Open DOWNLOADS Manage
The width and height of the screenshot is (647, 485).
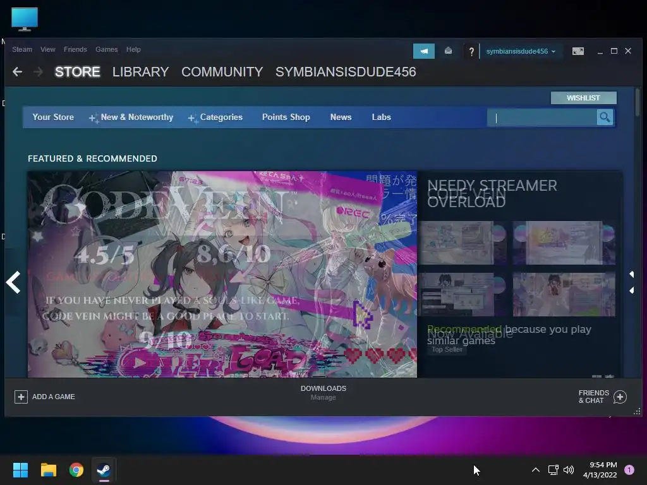point(323,393)
